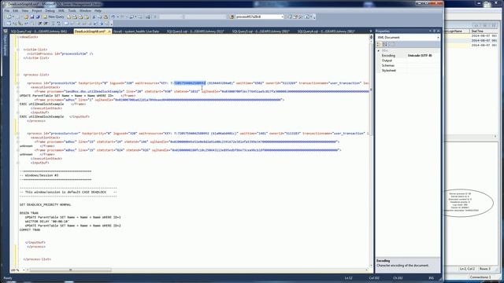Open the Tools menu

click(72, 10)
